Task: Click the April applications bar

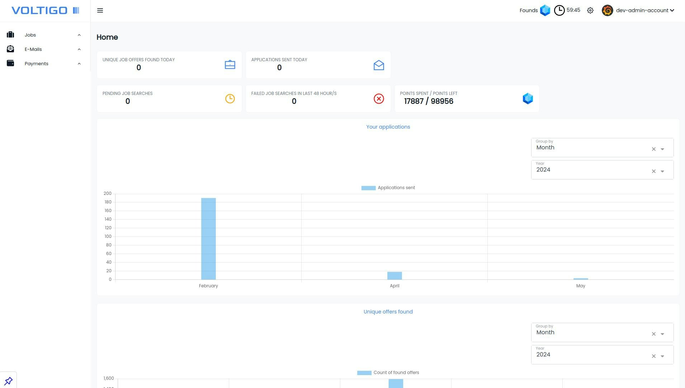Action: (395, 276)
